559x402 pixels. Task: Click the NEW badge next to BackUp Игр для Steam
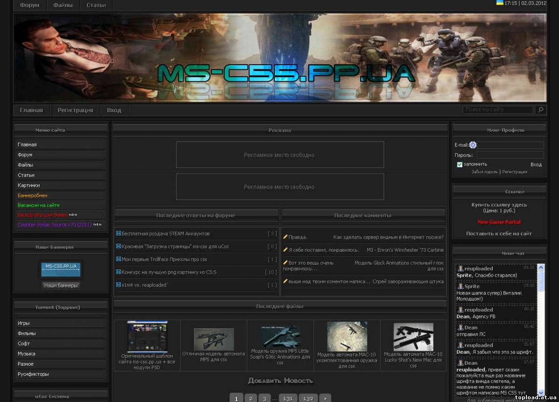tap(73, 215)
